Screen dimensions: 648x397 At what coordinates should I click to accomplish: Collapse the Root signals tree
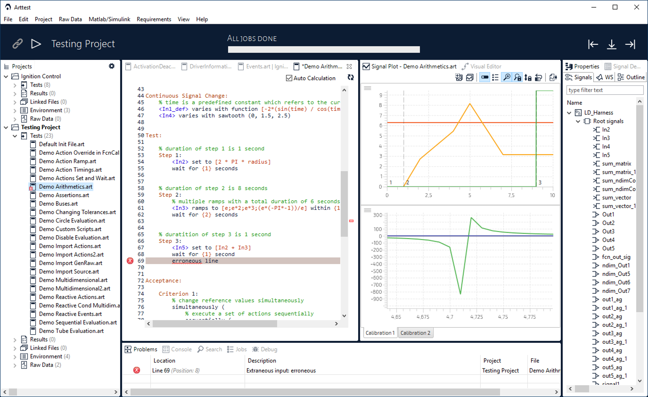(578, 121)
